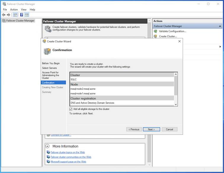
Task: Click Create Cluster... in Actions pane
Action: [x=168, y=36]
